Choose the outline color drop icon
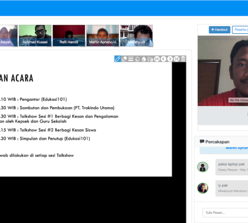Screen dimensions: 248x223 point(137,59)
